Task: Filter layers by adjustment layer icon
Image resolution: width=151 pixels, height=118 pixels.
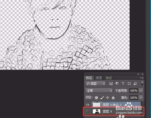Action: point(117,83)
